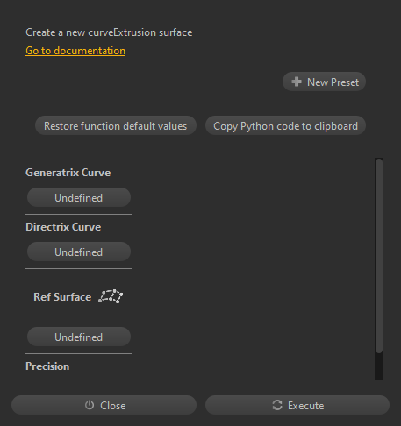Open the Go to documentation link
Screen dimensions: 401x426
click(75, 51)
